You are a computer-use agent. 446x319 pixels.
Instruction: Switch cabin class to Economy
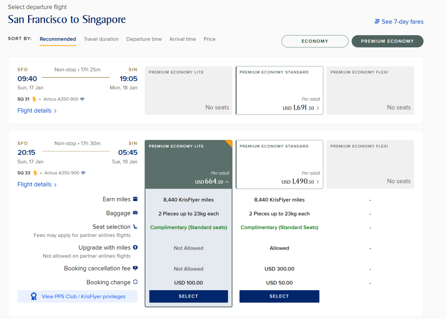[x=315, y=41]
